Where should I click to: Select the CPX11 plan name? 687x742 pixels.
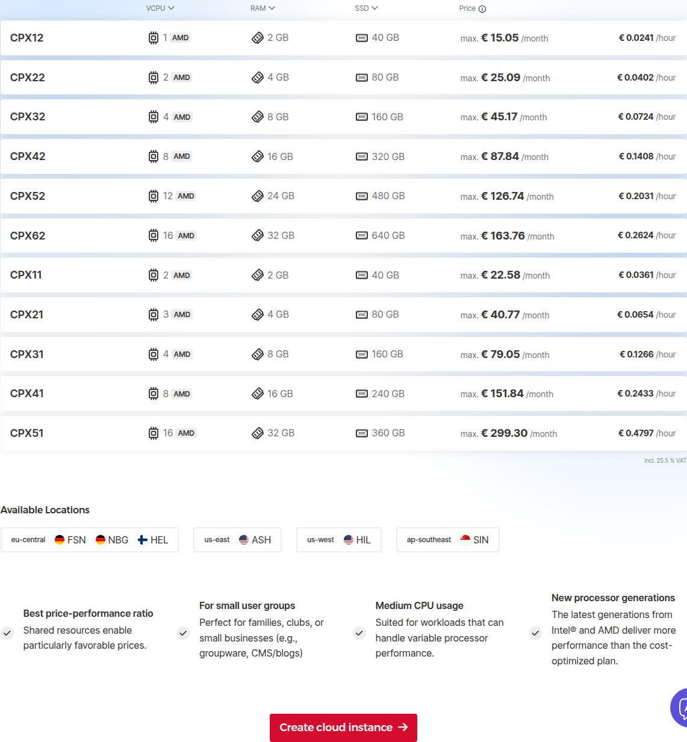tap(26, 275)
